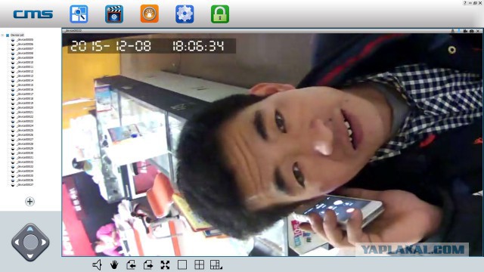The height and width of the screenshot is (272, 484).
Task: Select _device00023 in the device list
Action: click(x=25, y=121)
